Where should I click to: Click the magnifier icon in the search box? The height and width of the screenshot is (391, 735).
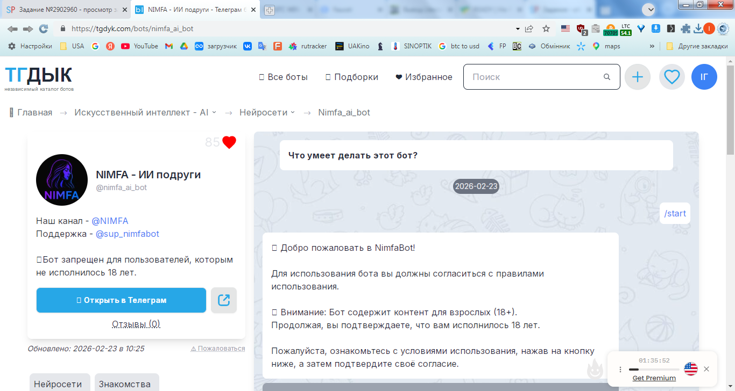point(607,77)
